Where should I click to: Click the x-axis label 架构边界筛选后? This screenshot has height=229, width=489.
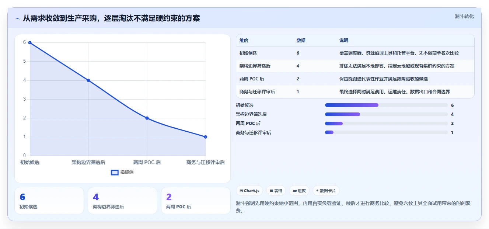point(88,162)
